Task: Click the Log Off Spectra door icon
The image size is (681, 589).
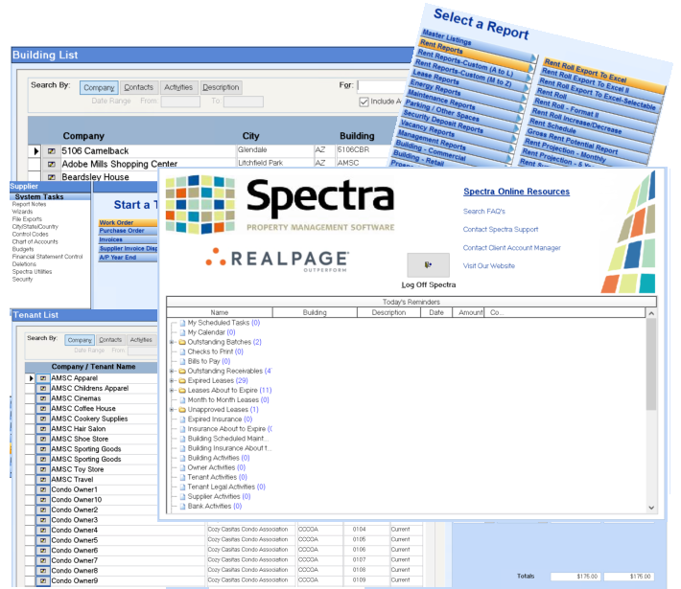Action: 428,265
